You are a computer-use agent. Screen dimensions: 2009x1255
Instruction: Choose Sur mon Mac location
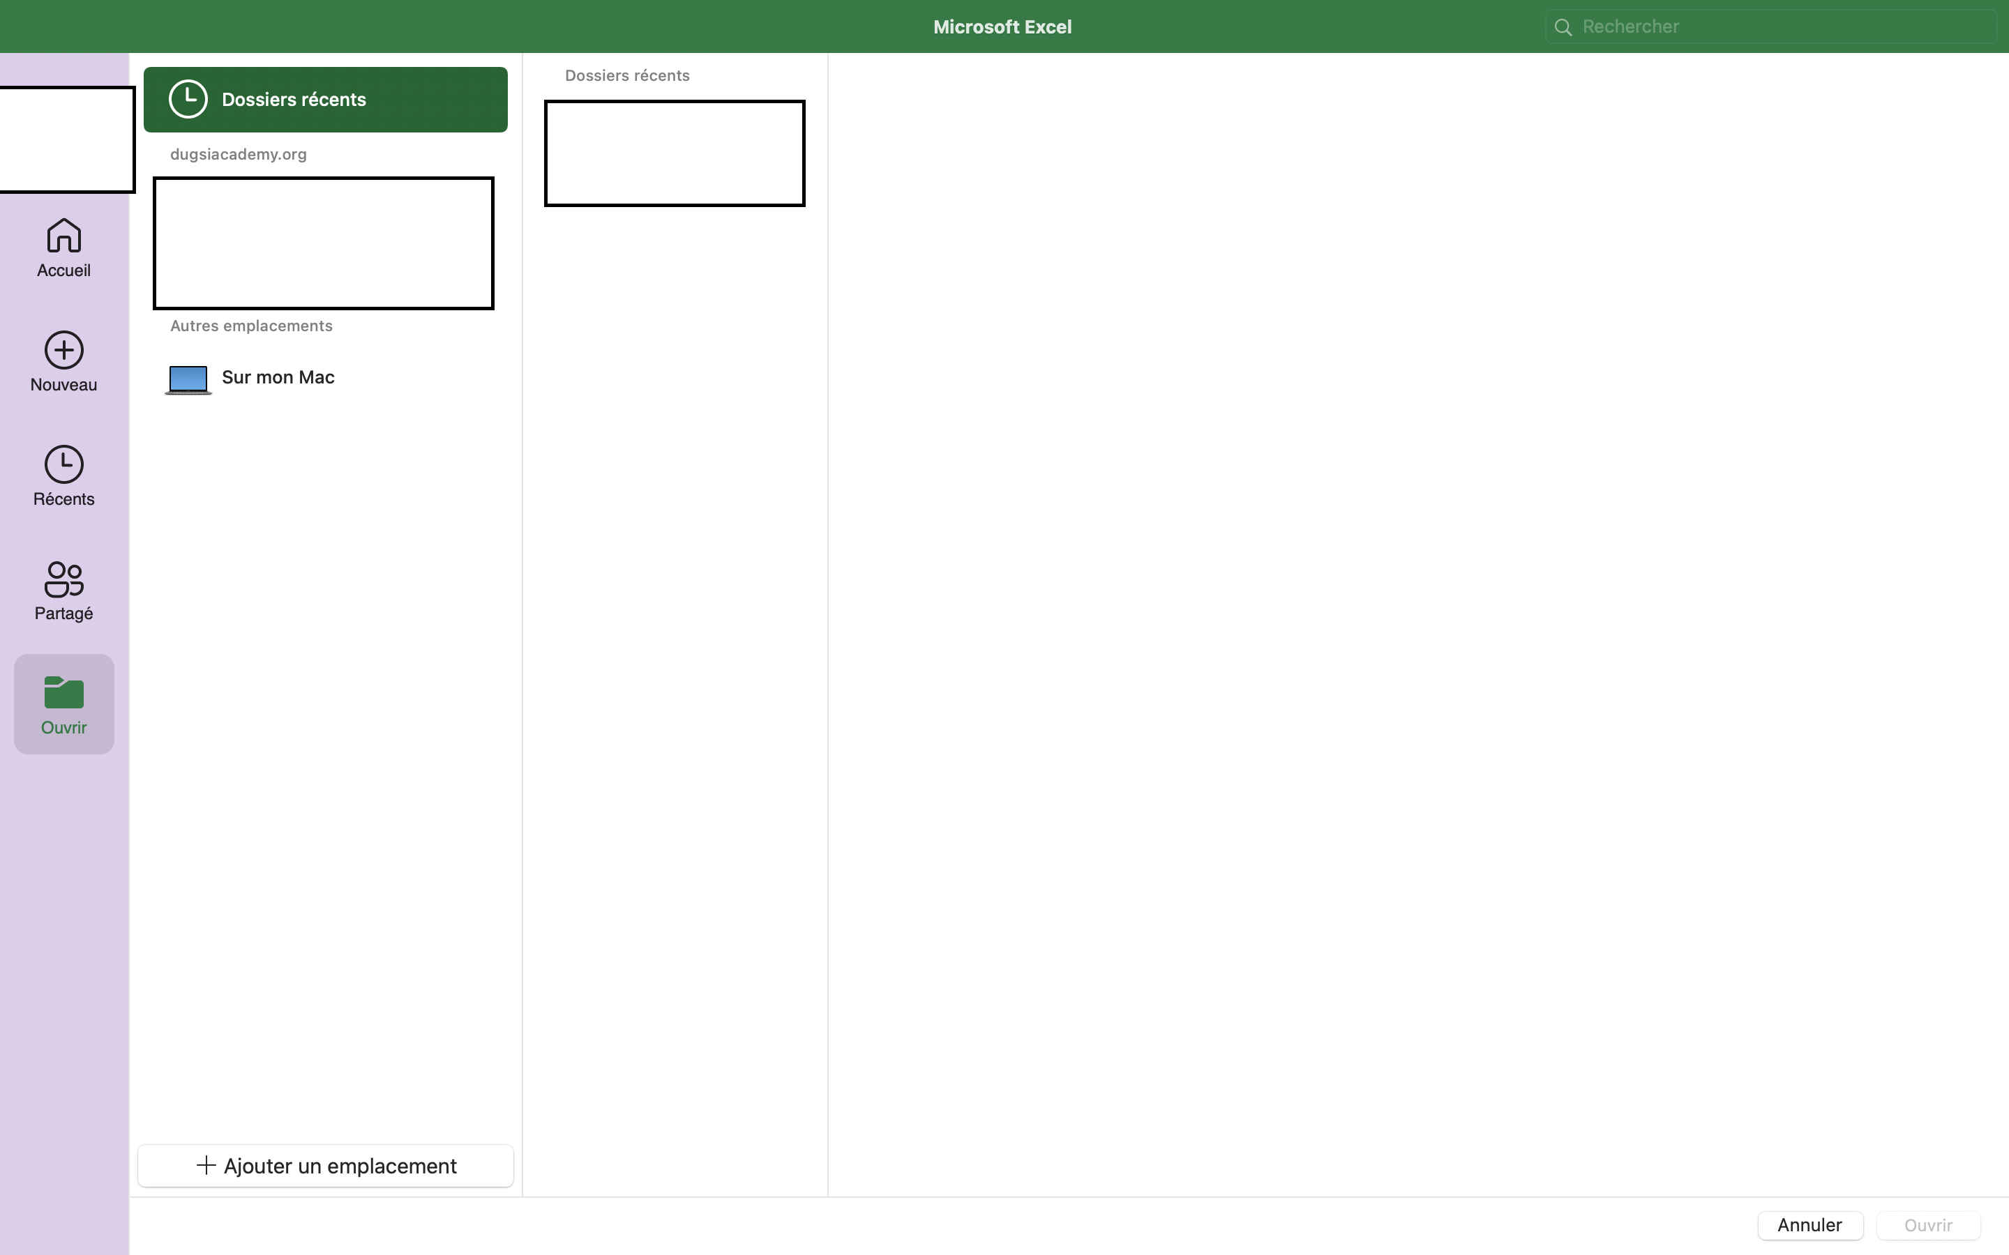[326, 378]
